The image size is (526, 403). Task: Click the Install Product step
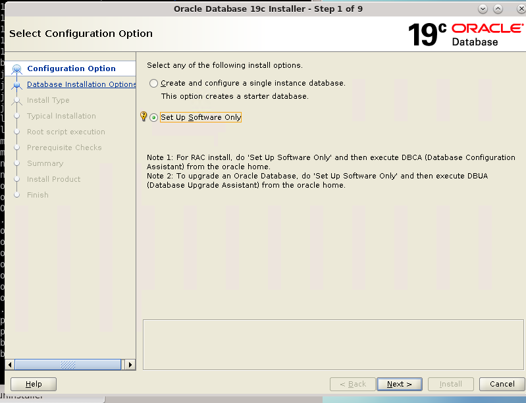pos(54,179)
